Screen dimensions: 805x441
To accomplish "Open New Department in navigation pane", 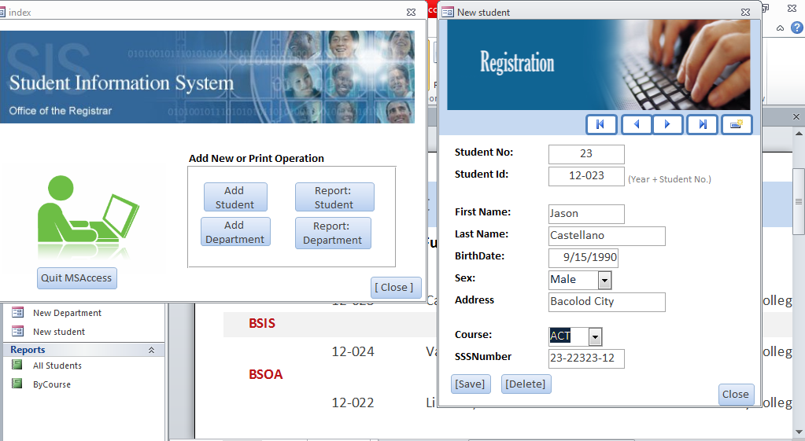I will 67,313.
